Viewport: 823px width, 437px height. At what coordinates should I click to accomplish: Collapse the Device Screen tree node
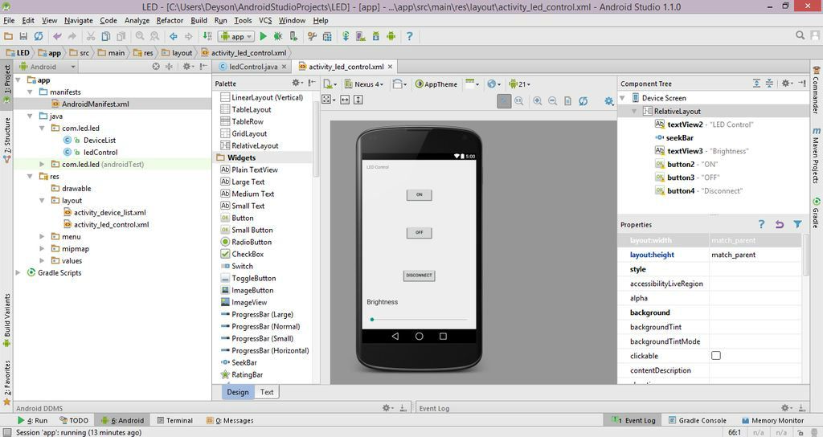pos(623,98)
